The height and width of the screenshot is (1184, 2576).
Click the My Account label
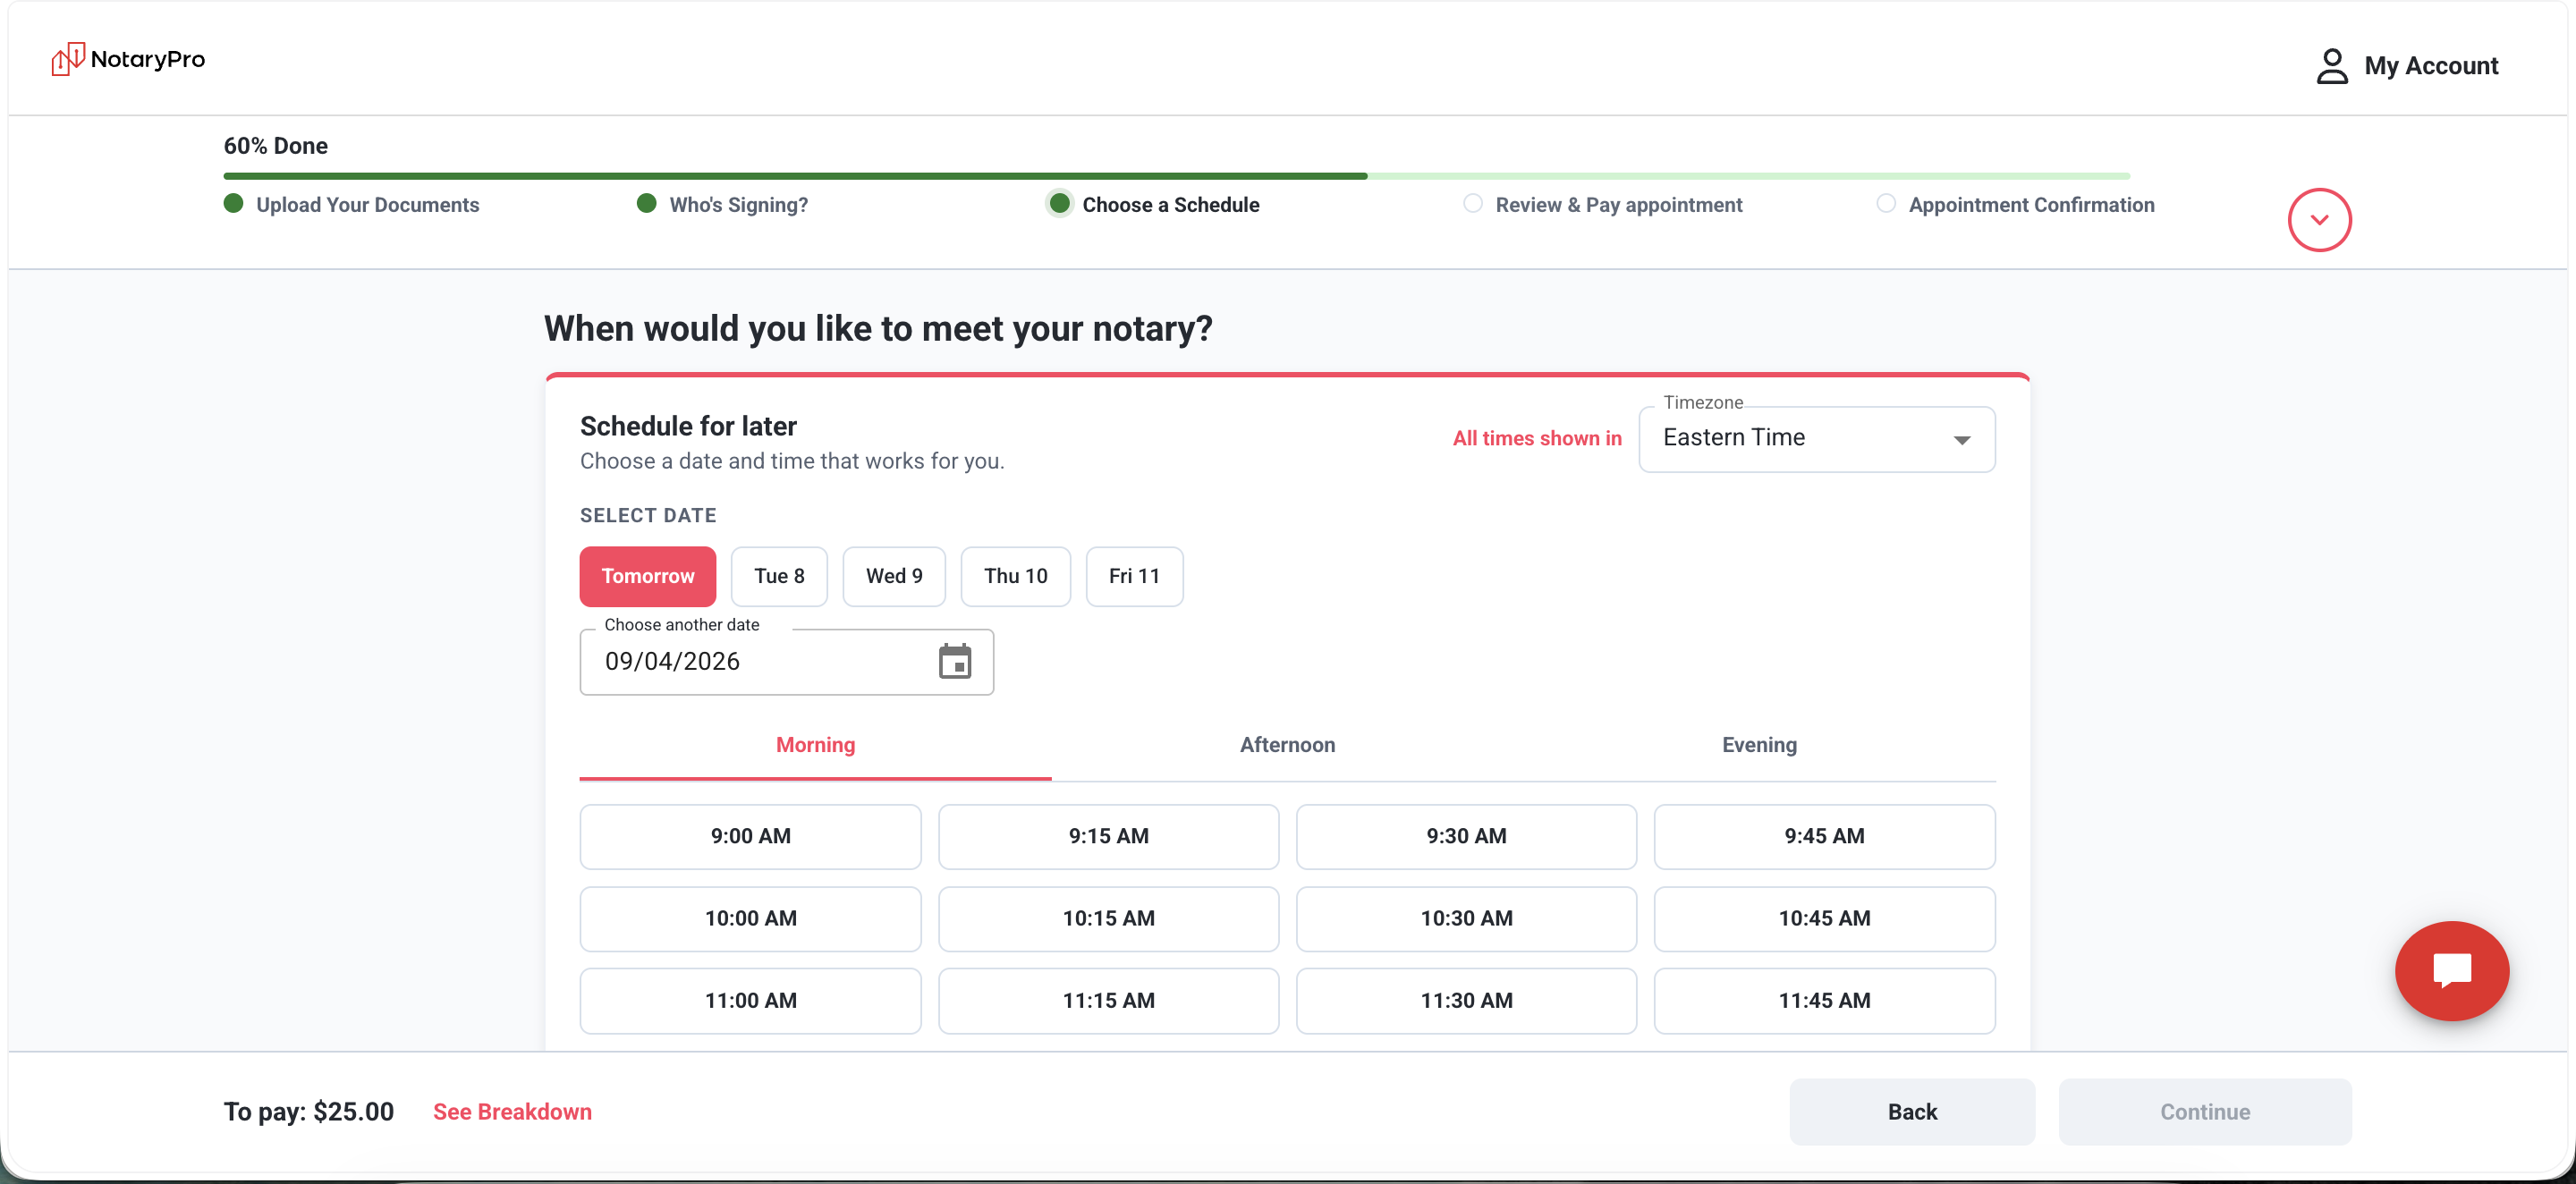coord(2430,66)
